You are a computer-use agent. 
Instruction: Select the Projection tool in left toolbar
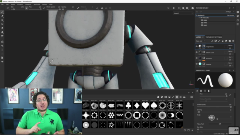pos(2,20)
